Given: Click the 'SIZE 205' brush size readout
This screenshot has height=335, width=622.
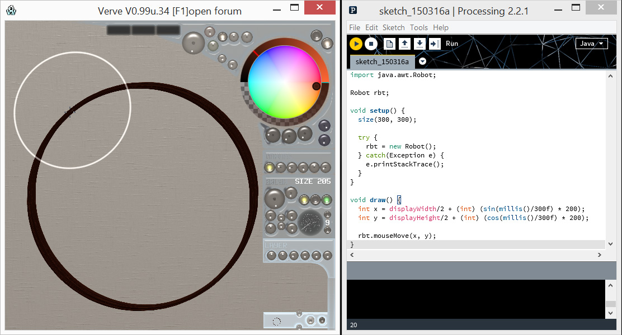Looking at the screenshot, I should pos(313,181).
